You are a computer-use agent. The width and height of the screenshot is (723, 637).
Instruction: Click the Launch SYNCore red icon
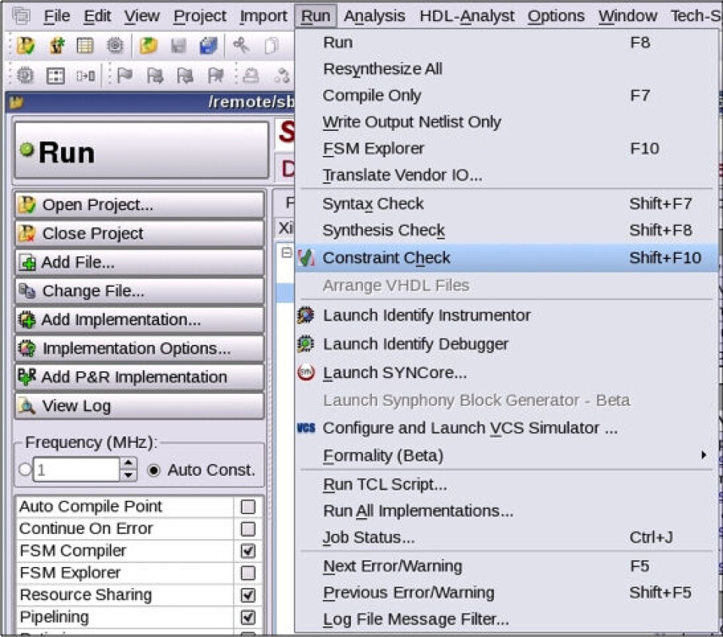pyautogui.click(x=306, y=373)
